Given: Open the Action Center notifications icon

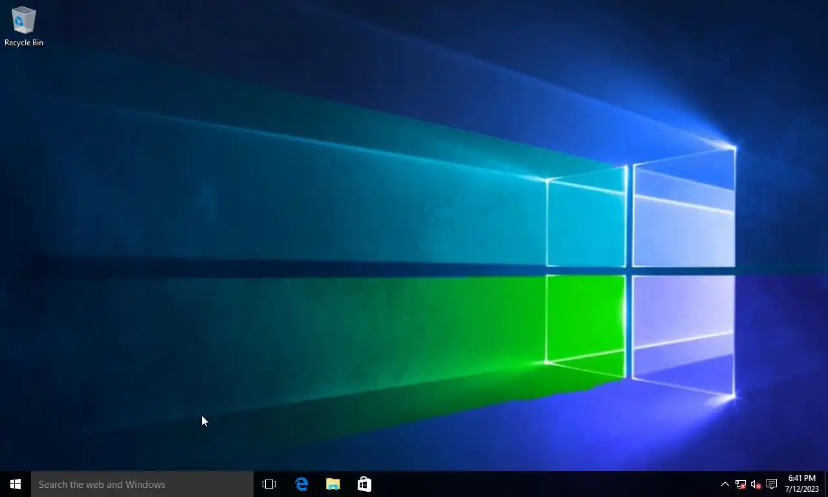Looking at the screenshot, I should (771, 484).
